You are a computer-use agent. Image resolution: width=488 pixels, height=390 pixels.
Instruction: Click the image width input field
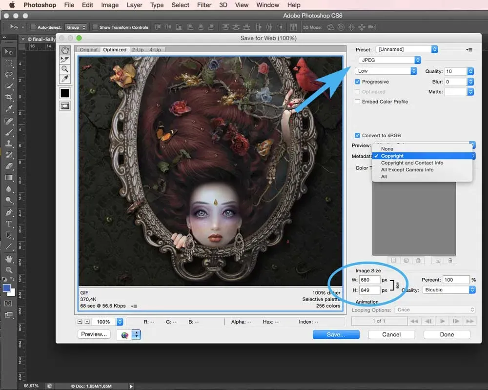coord(369,280)
